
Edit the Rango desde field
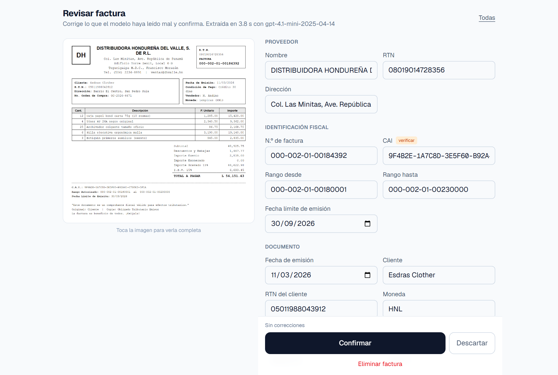[x=321, y=190]
